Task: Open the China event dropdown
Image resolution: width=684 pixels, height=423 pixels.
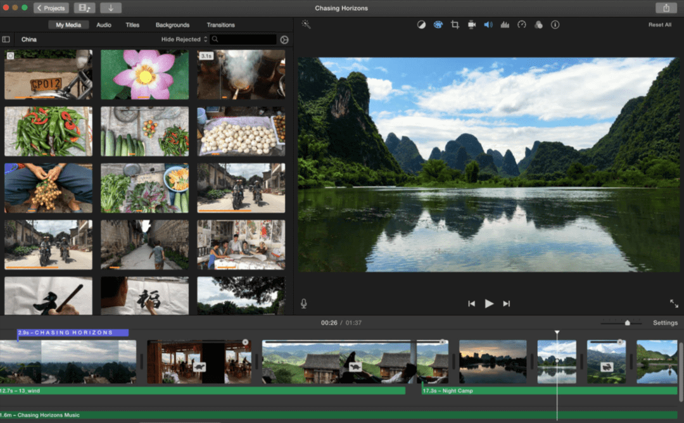Action: click(28, 39)
